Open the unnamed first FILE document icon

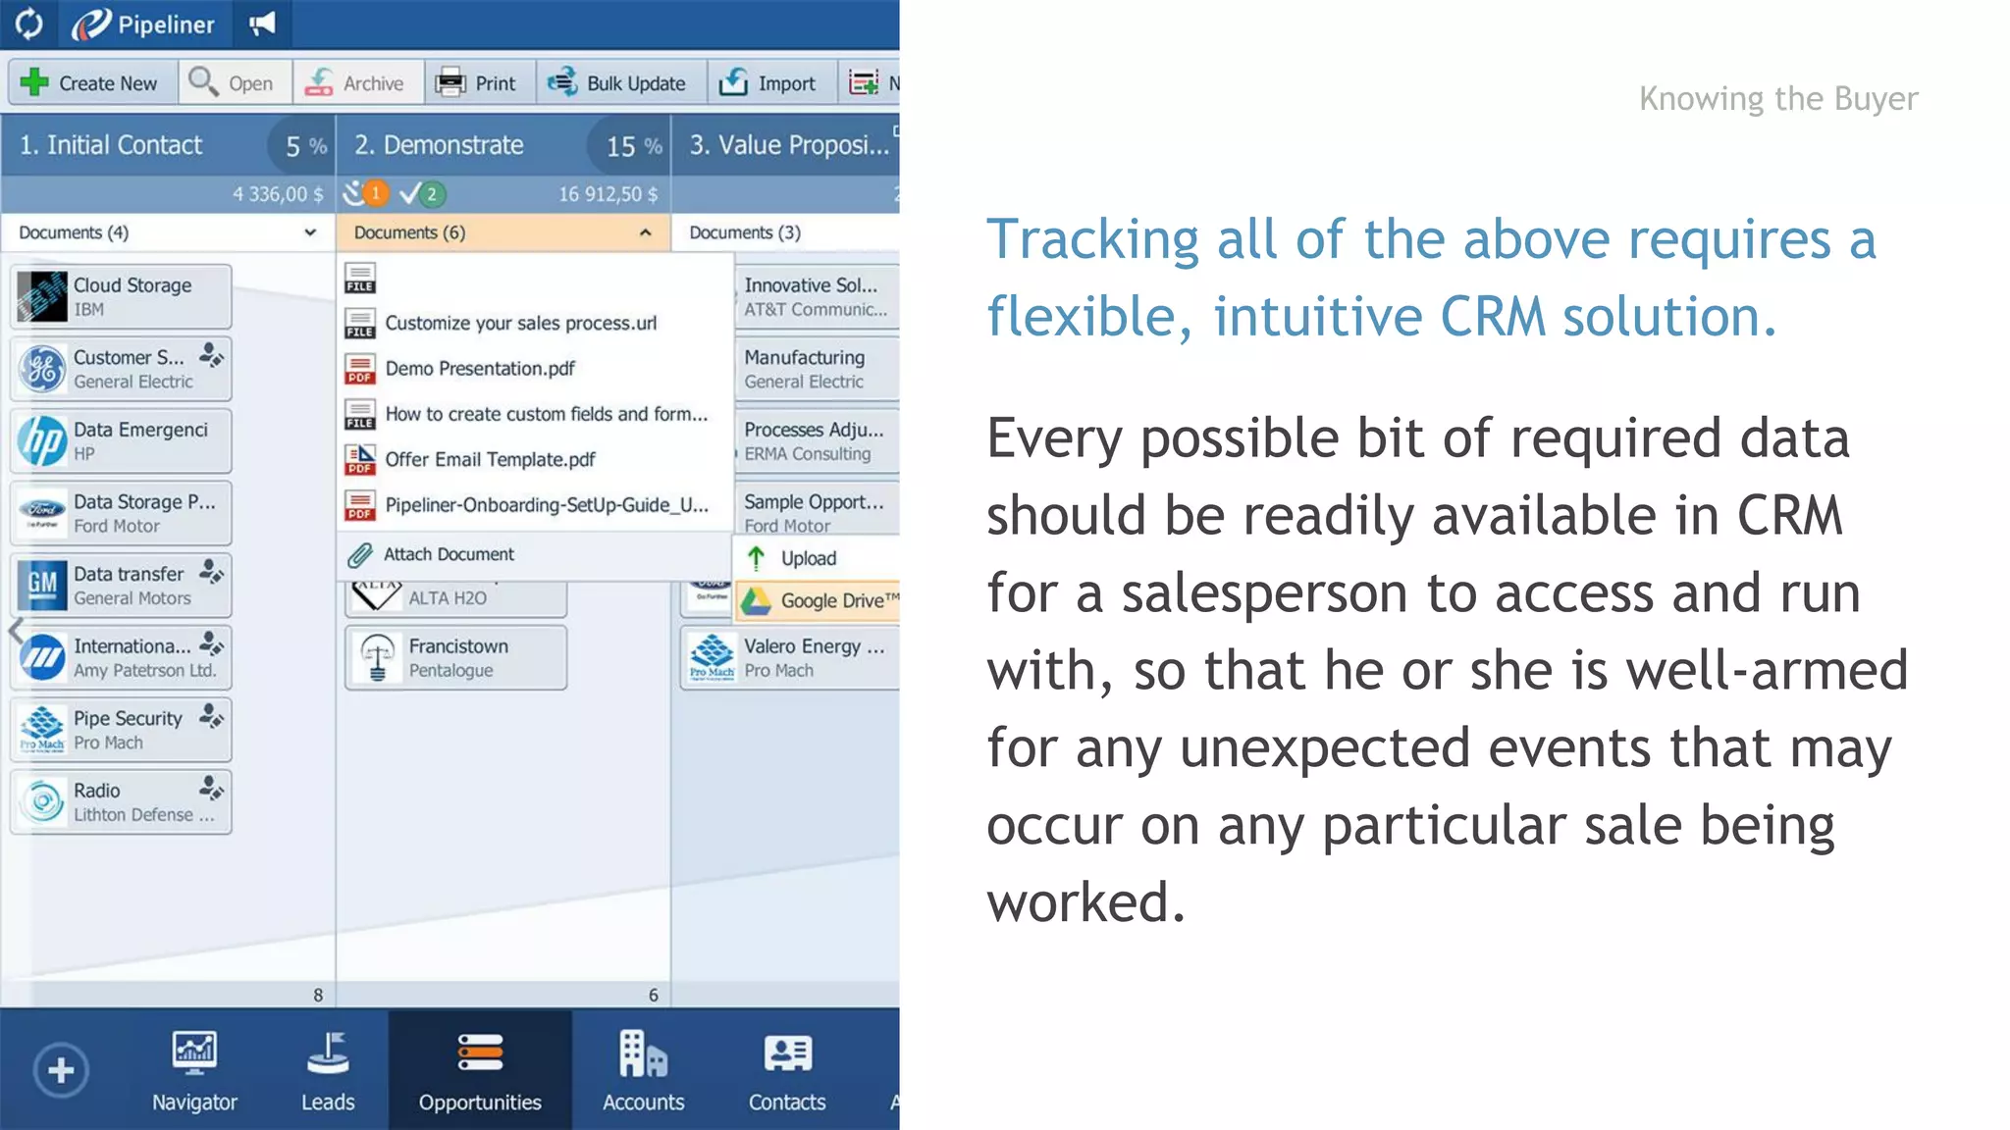click(x=360, y=279)
